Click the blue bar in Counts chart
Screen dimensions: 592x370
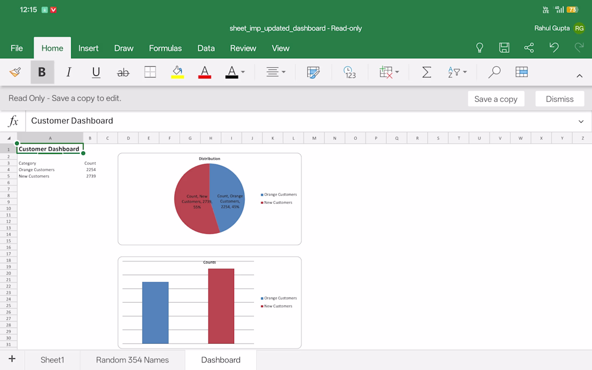click(155, 312)
